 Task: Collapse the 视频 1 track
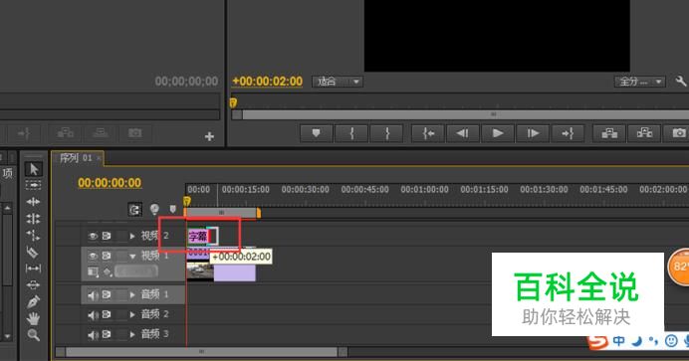point(132,257)
